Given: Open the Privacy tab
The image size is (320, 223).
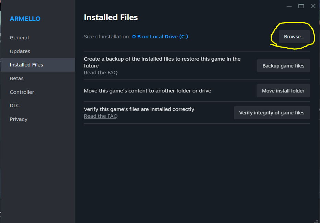Looking at the screenshot, I should point(38,119).
